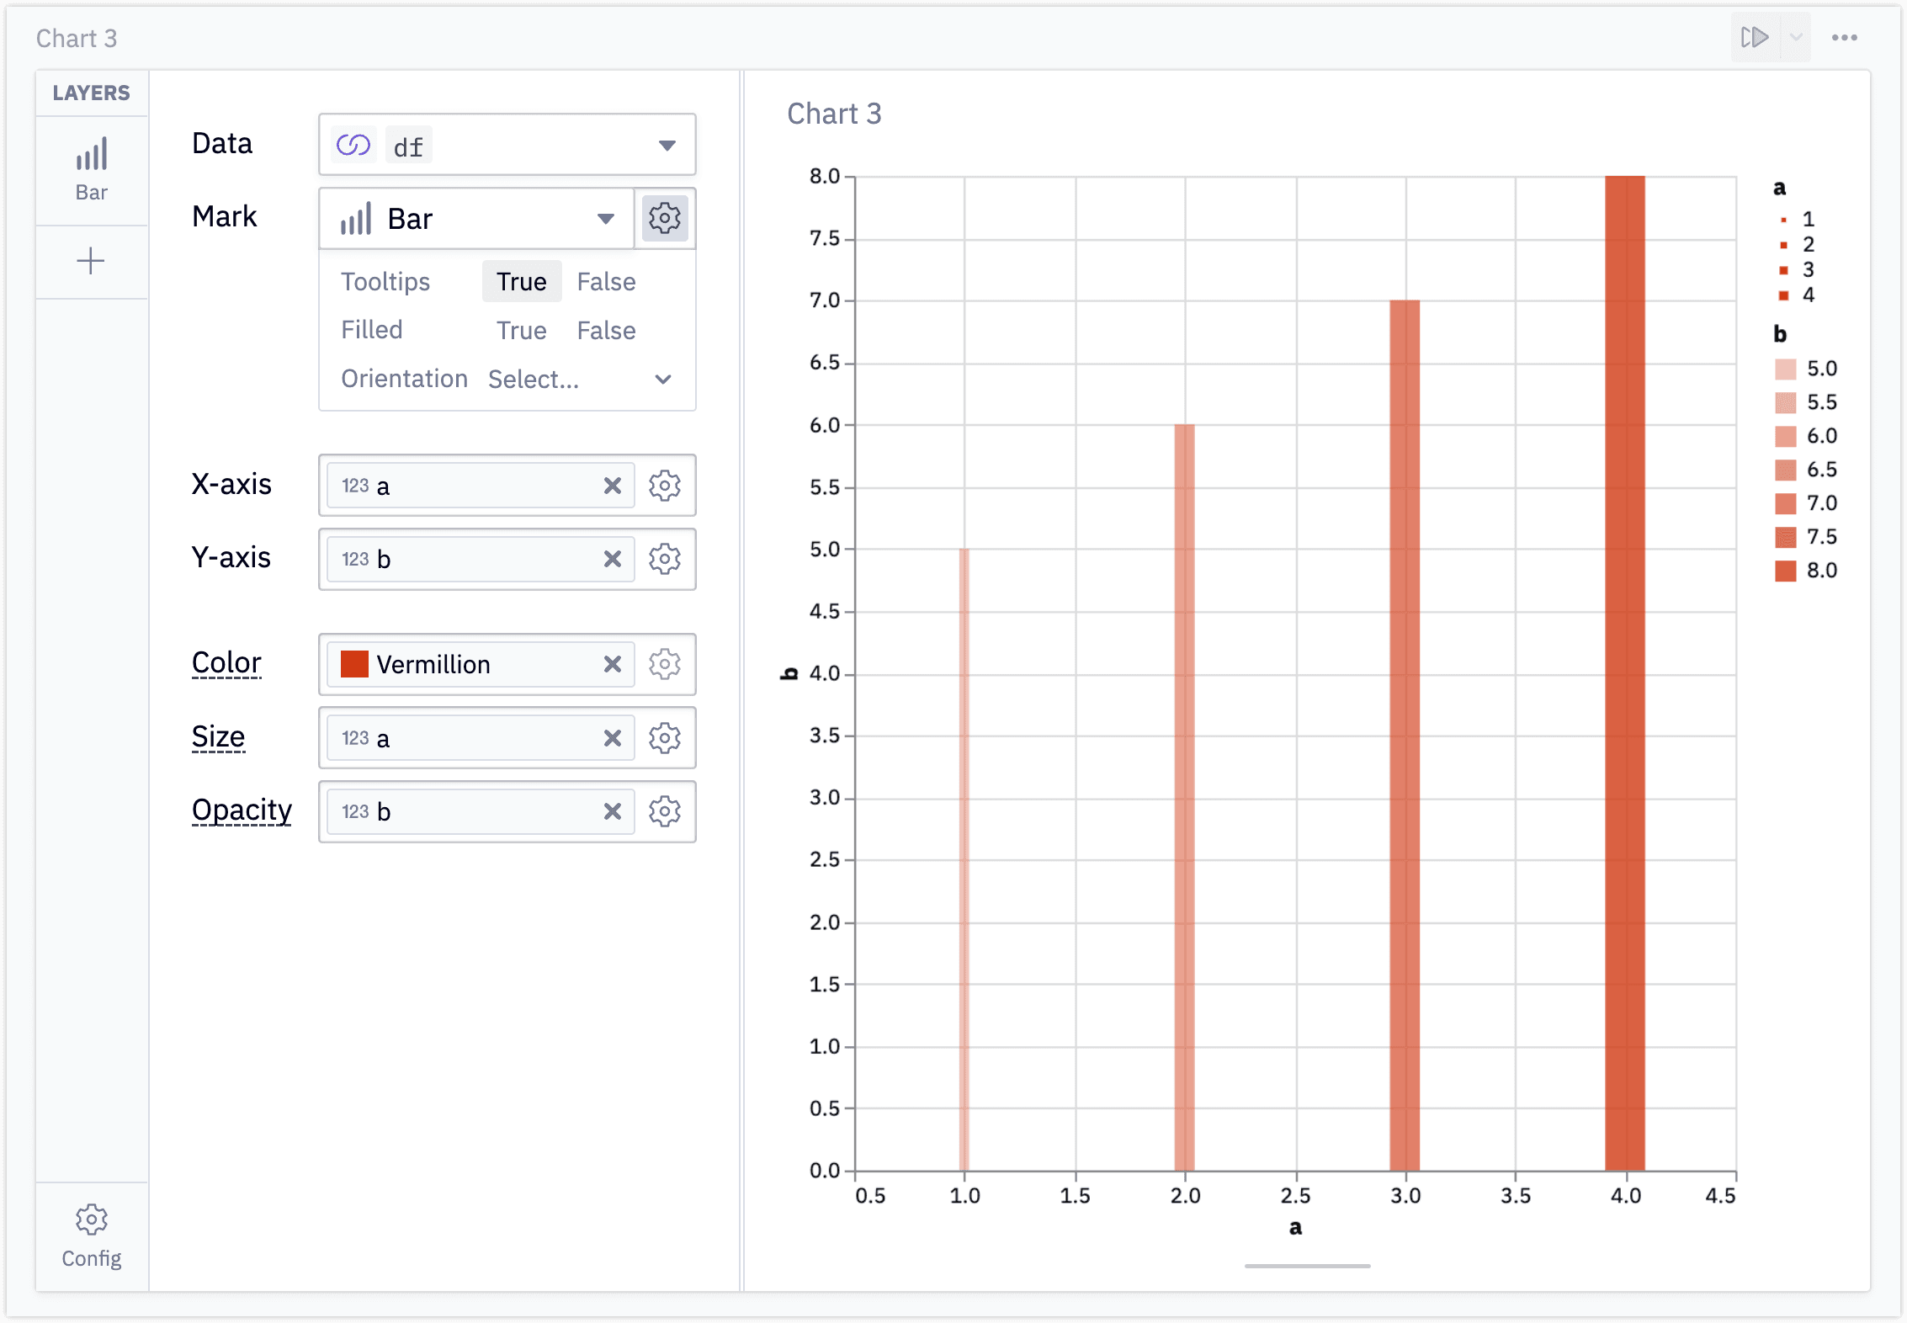Open Y-axis settings gear

pos(664,559)
